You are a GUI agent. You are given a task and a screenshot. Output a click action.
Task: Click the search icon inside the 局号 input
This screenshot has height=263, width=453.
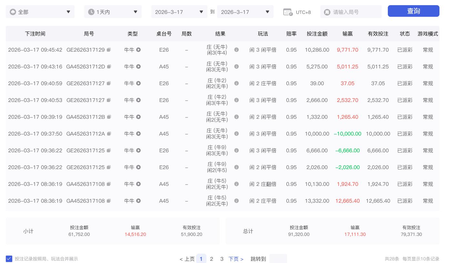tap(327, 12)
